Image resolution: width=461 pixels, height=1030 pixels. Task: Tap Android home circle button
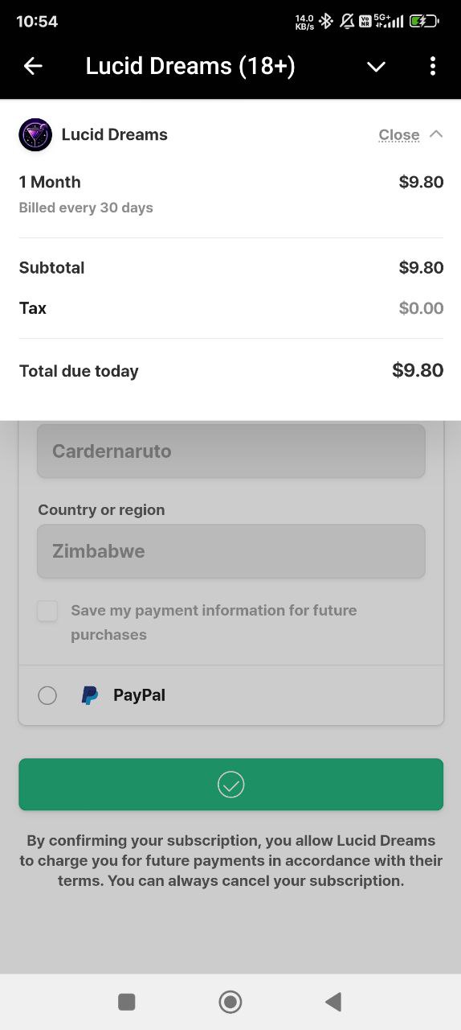pos(230,1002)
